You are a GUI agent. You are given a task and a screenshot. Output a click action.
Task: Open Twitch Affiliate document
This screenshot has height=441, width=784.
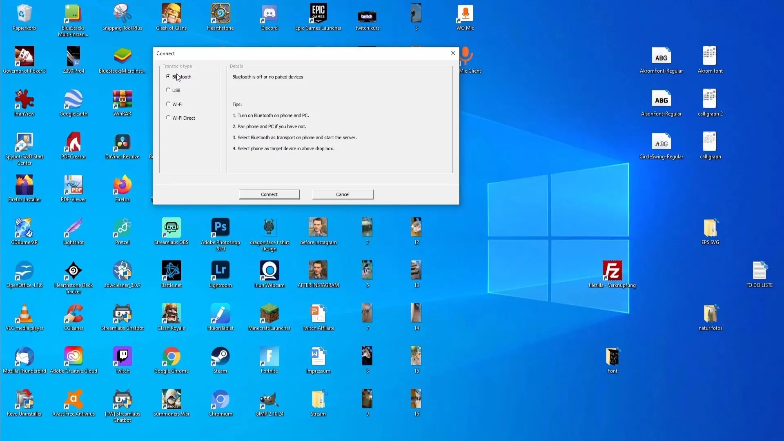pyautogui.click(x=318, y=317)
